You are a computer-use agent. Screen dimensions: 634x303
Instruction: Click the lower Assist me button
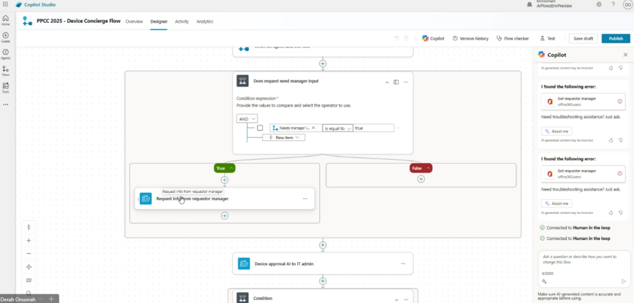(557, 203)
